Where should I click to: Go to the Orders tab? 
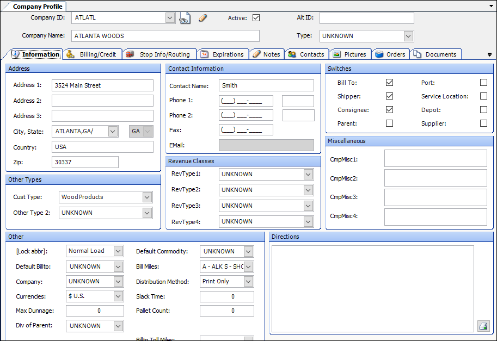[x=390, y=54]
